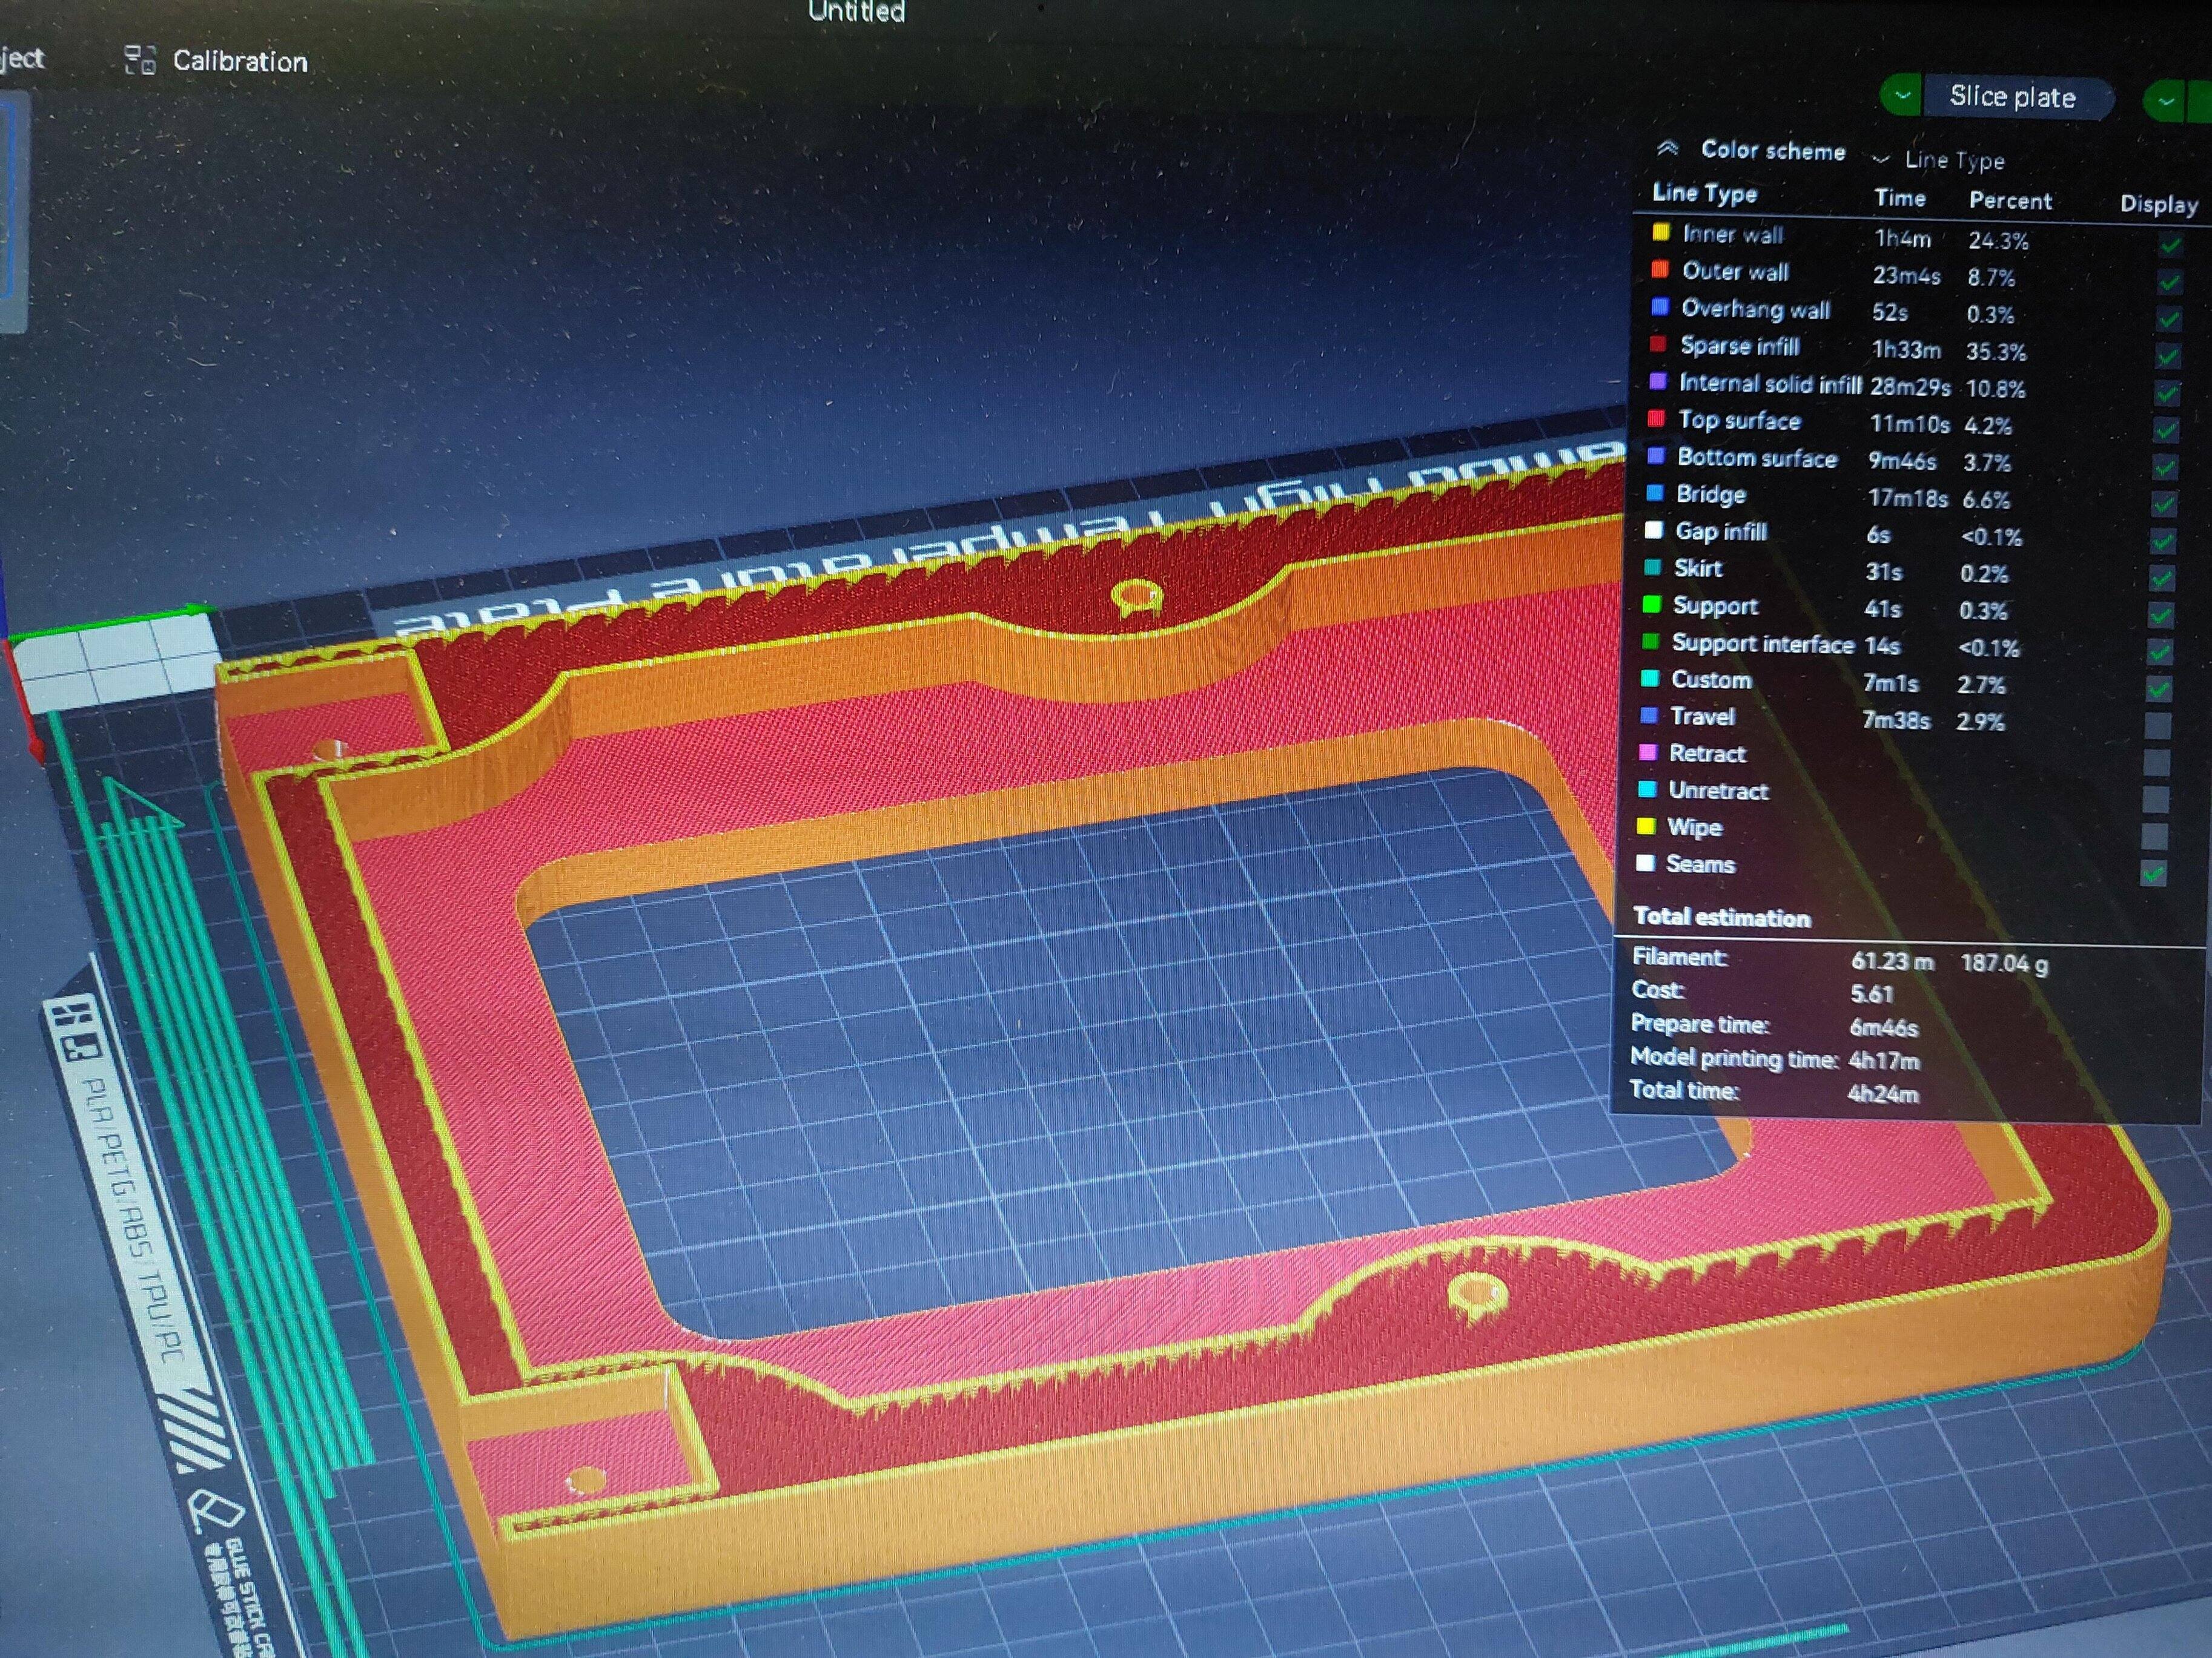Switch to the Project tab
2212x1658 pixels.
(x=22, y=58)
